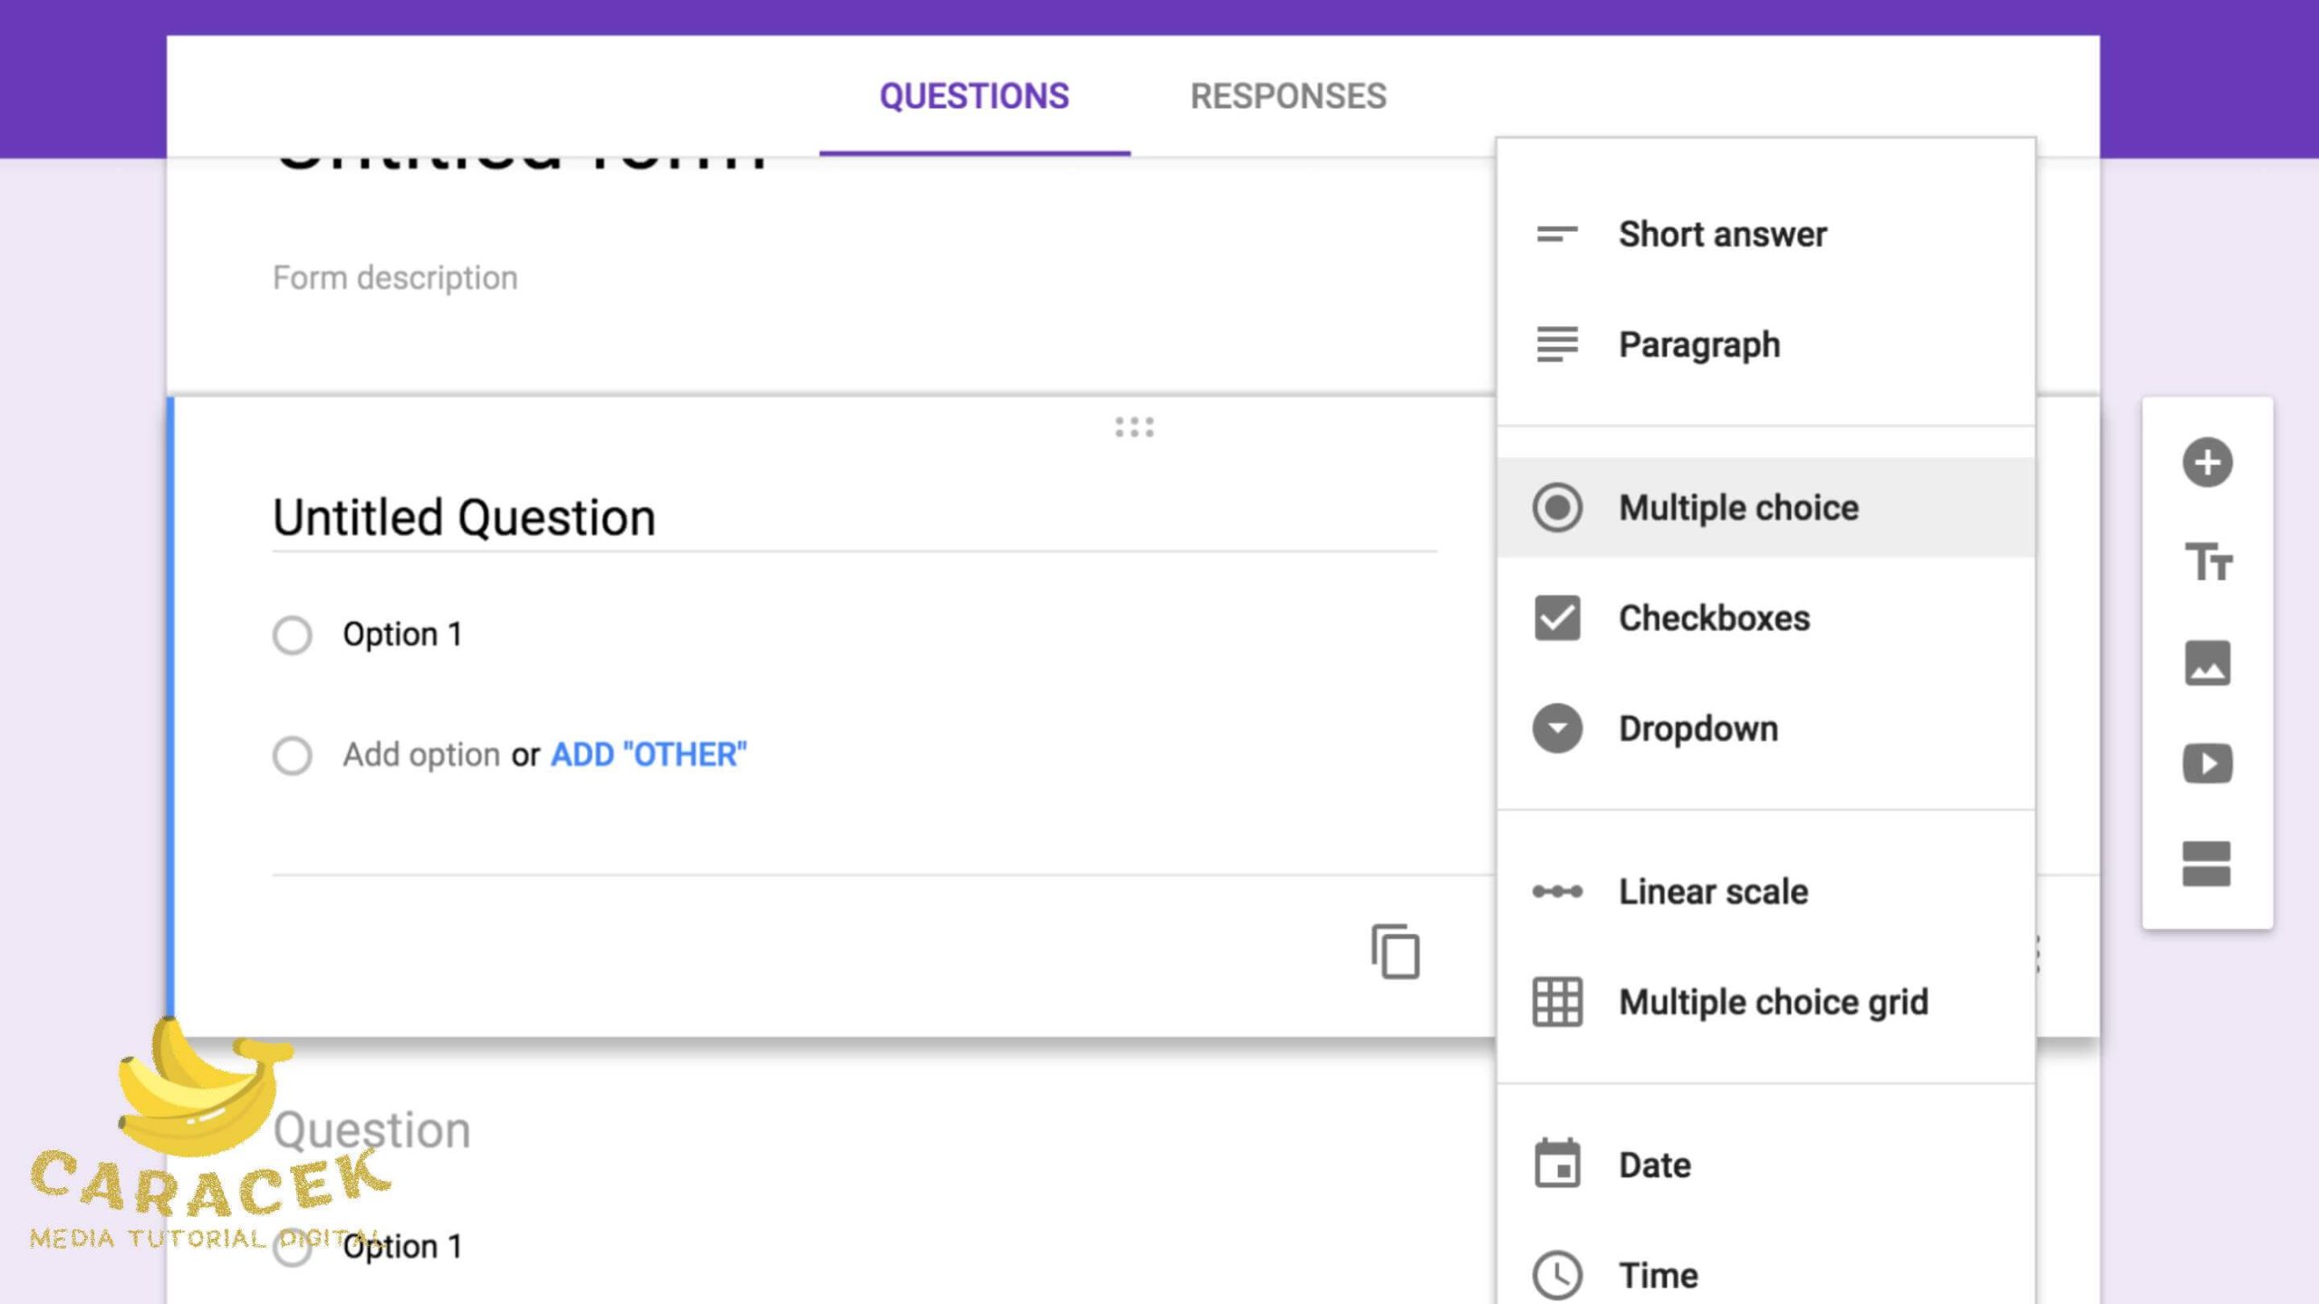Click the Add option radio circle
The image size is (2319, 1304).
click(x=293, y=755)
